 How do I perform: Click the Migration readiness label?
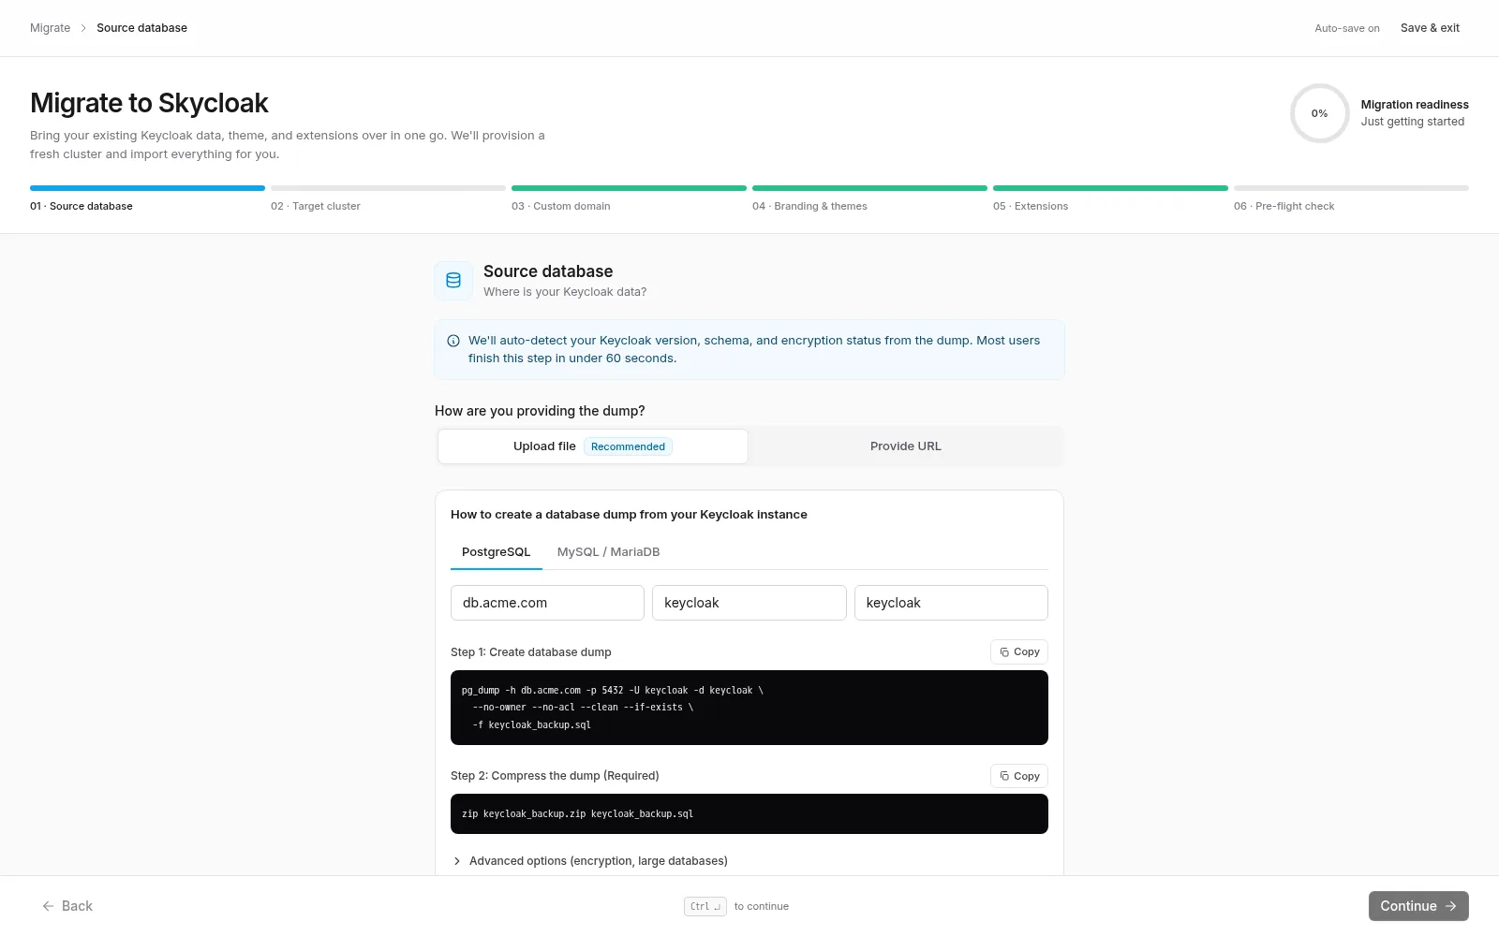[x=1415, y=105]
